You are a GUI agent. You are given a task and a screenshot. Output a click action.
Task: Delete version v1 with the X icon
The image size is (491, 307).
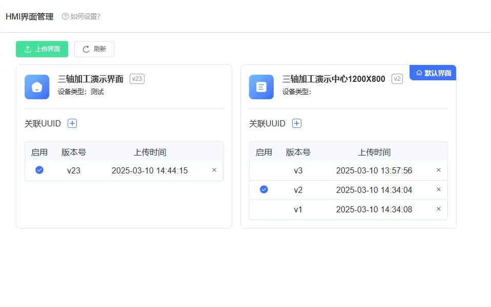tap(439, 209)
